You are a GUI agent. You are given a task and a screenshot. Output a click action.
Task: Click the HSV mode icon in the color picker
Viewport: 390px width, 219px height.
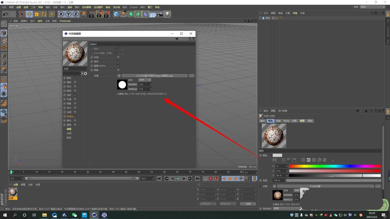pos(308,160)
